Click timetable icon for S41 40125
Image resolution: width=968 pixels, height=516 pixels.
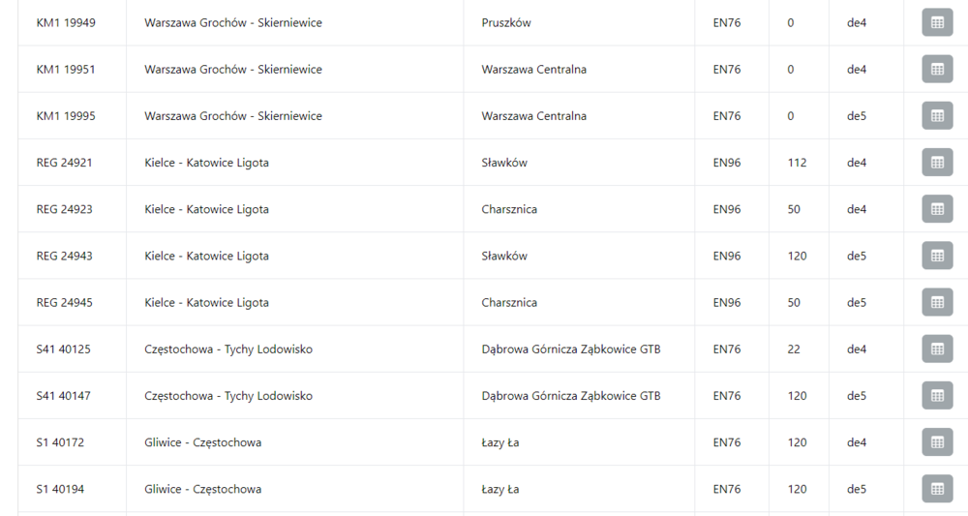pos(937,349)
